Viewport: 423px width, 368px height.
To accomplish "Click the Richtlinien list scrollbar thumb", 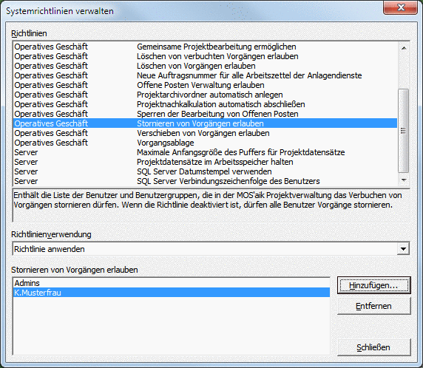I will [x=404, y=131].
